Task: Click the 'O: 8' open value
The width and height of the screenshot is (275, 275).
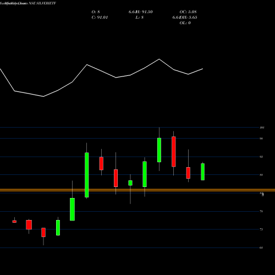Action: coord(96,12)
